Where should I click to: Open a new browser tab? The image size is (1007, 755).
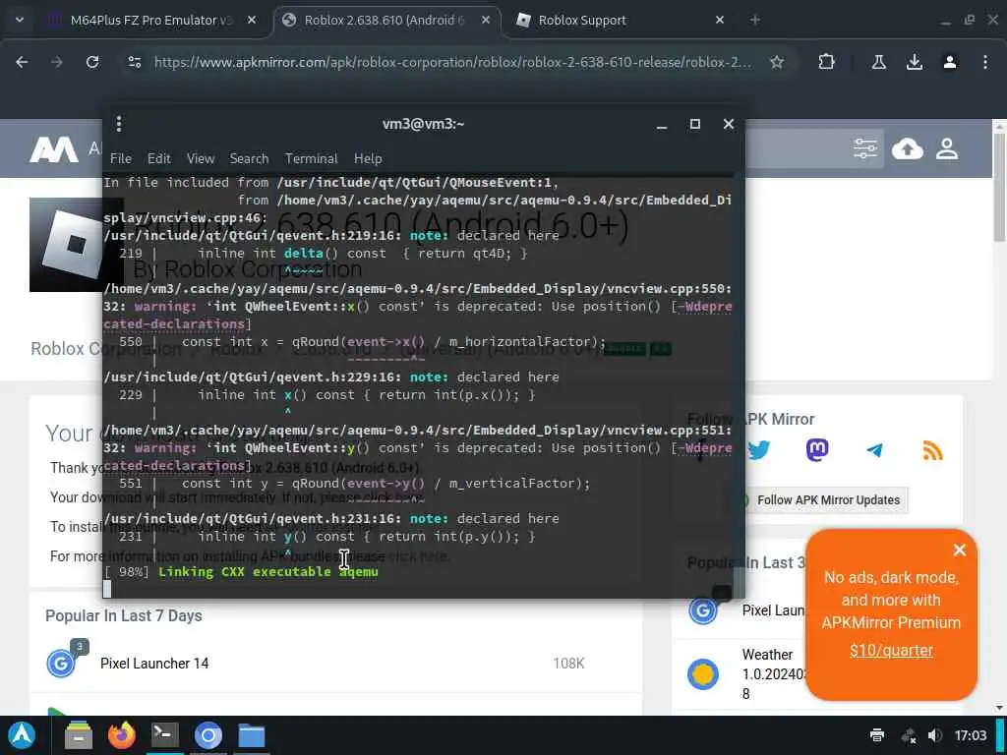pyautogui.click(x=755, y=20)
